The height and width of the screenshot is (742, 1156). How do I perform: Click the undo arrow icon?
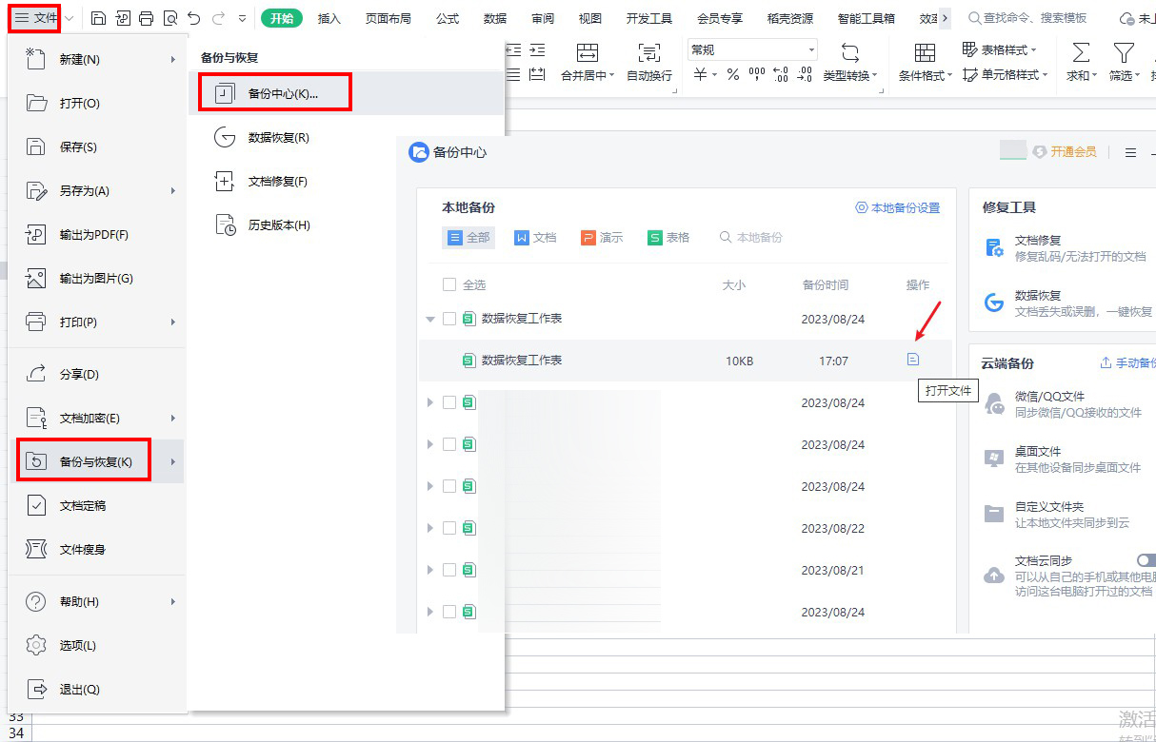point(194,18)
